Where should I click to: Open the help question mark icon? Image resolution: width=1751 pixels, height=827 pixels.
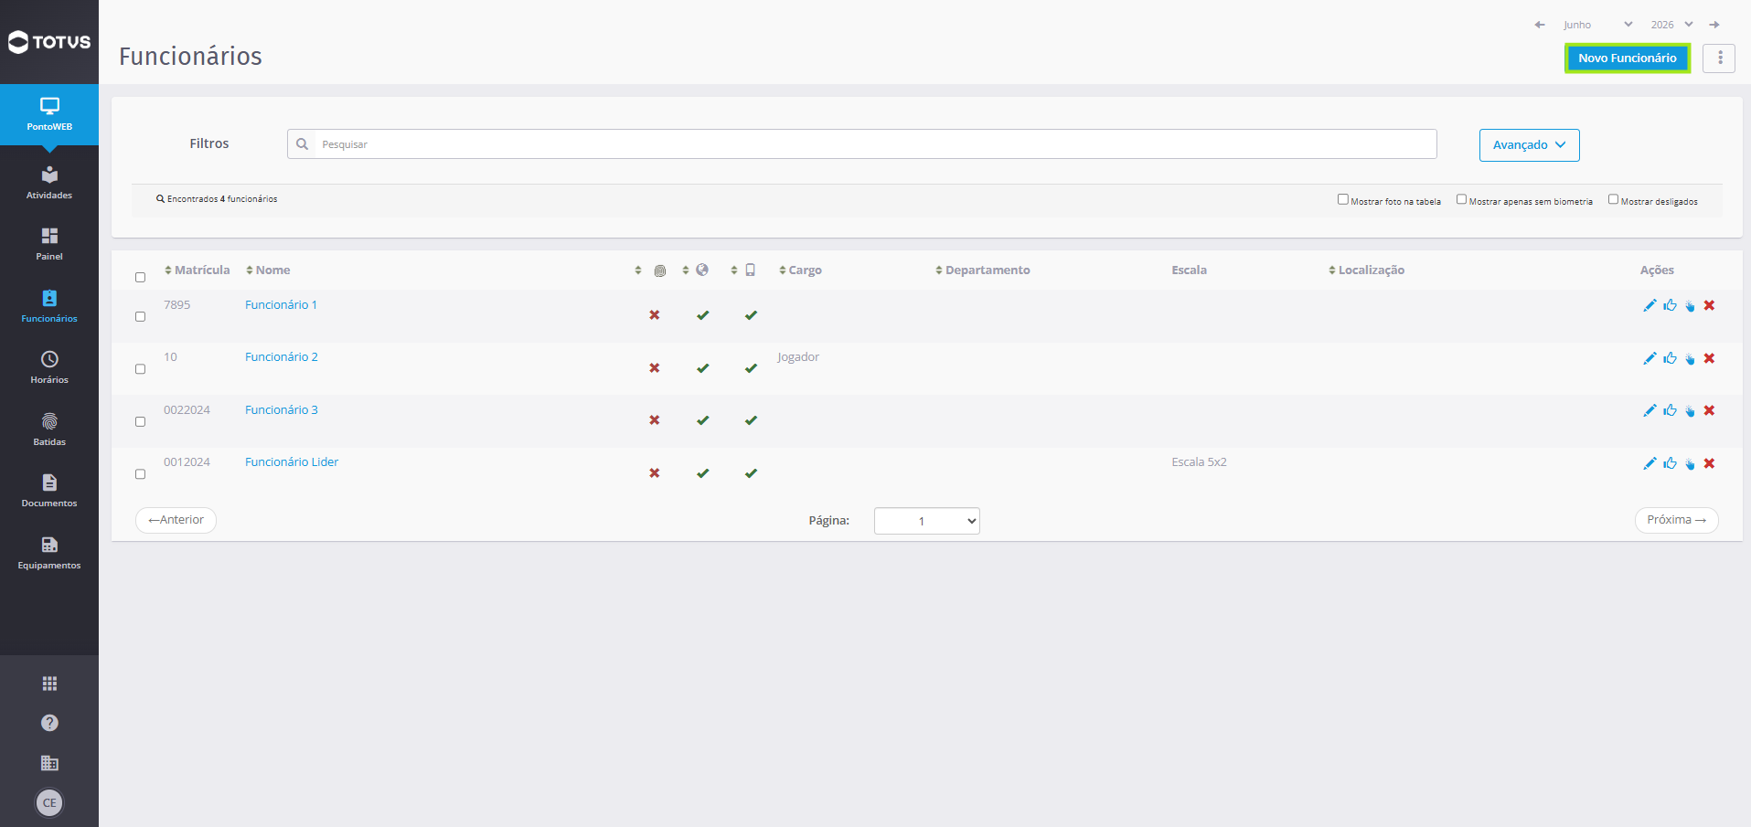click(x=49, y=723)
